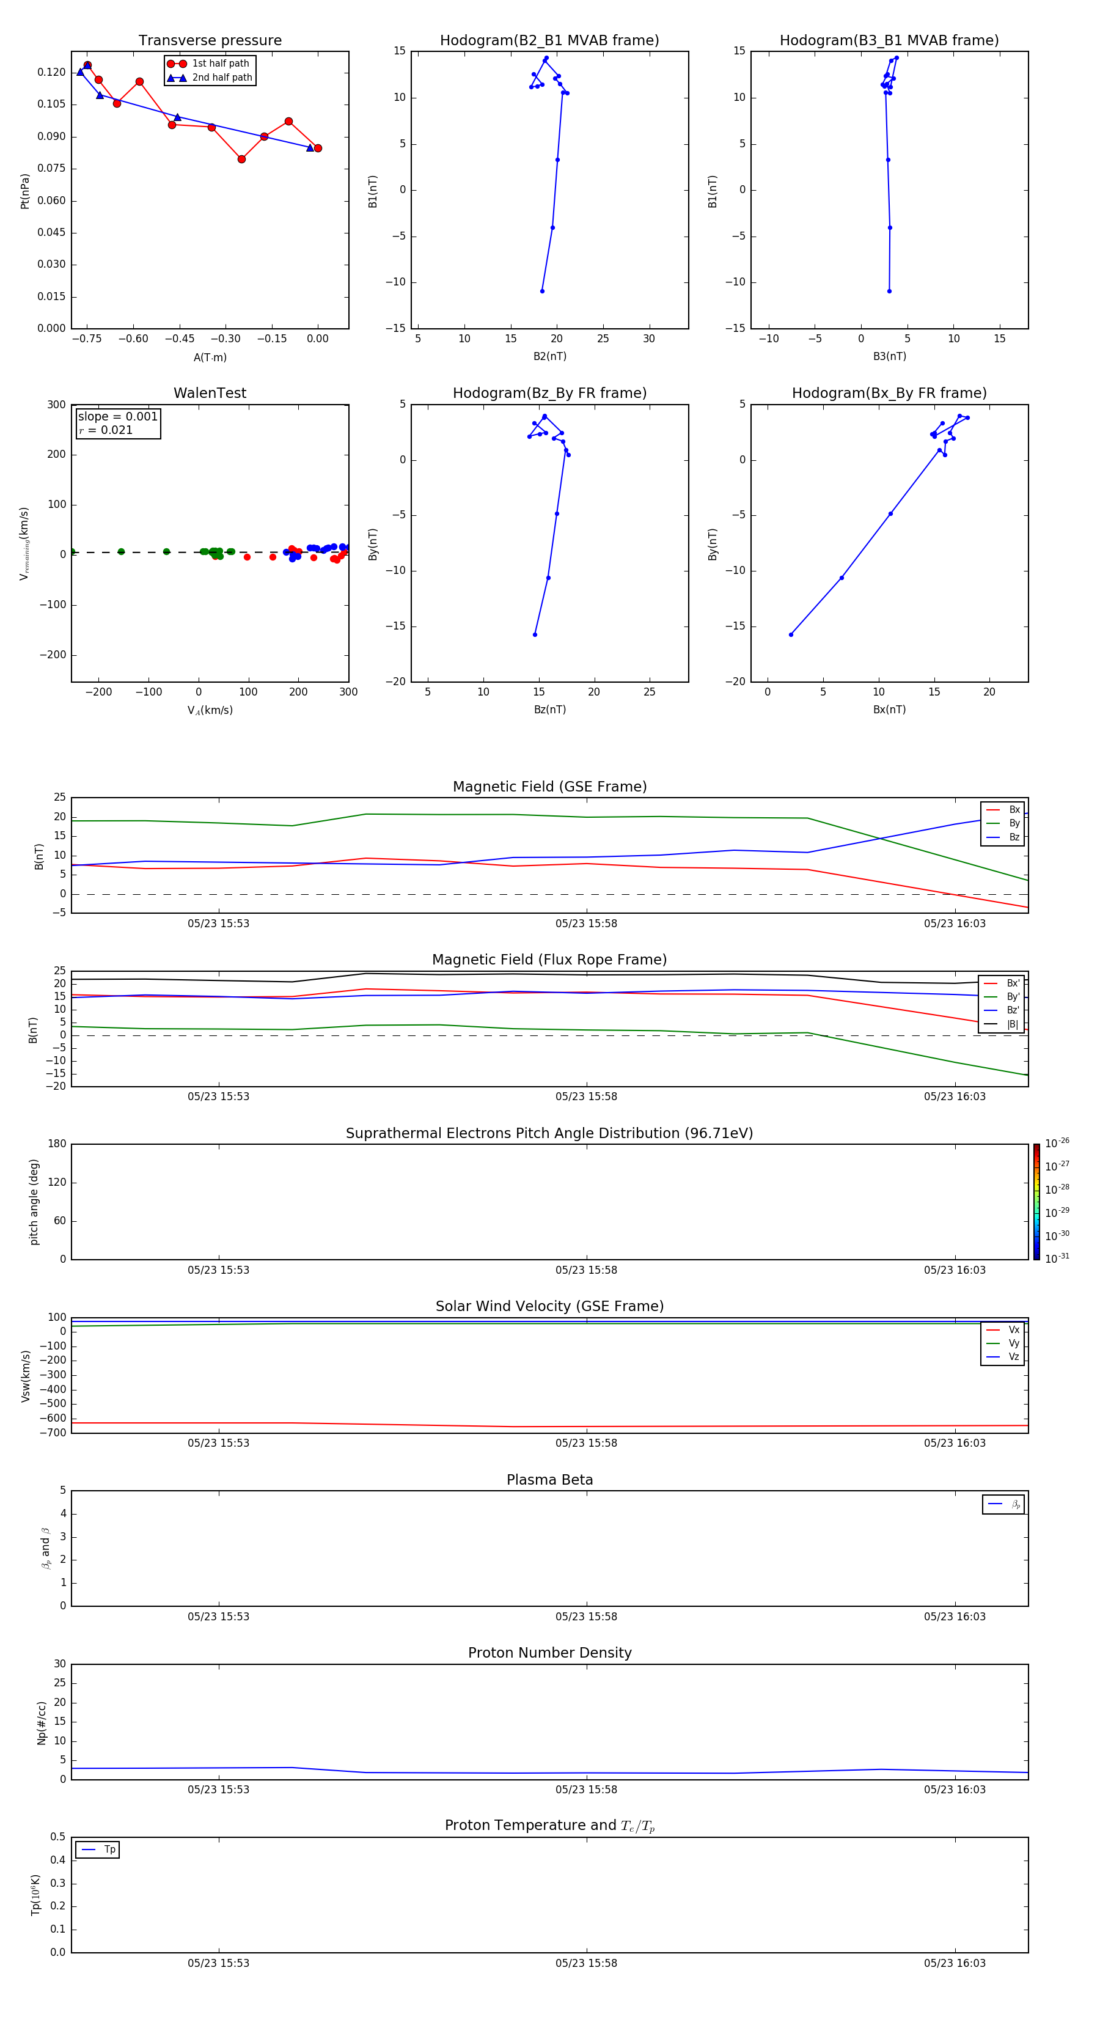Select the |B| entry in Flux Rope legend

coord(1002,1024)
